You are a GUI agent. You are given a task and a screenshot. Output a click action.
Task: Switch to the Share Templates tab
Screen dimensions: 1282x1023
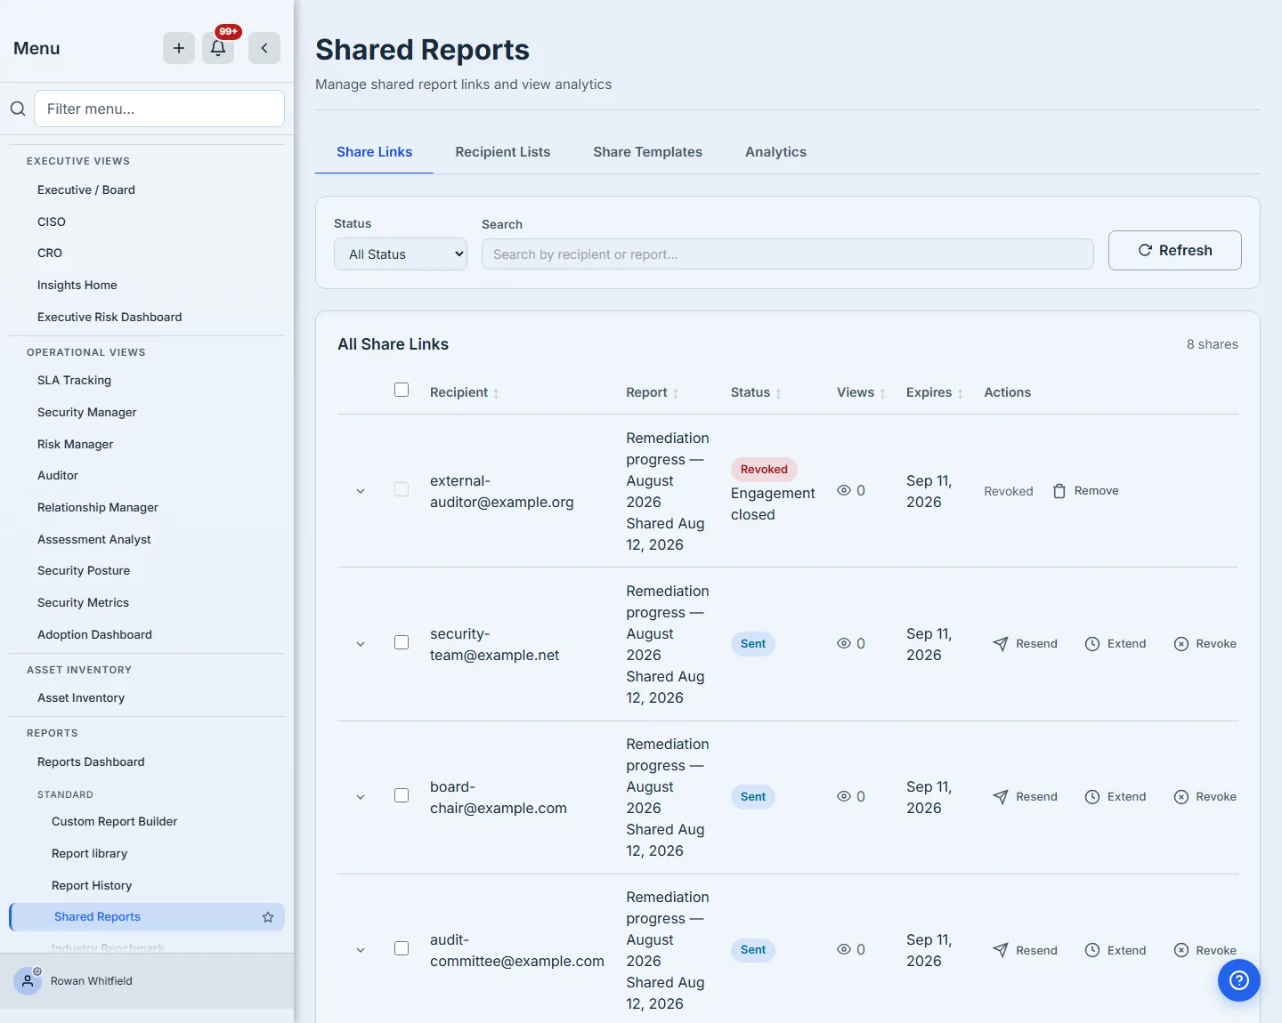point(648,152)
